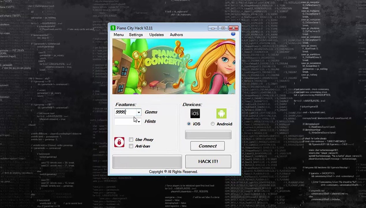Image resolution: width=366 pixels, height=208 pixels.
Task: Select the iOS radio button
Action: (189, 124)
